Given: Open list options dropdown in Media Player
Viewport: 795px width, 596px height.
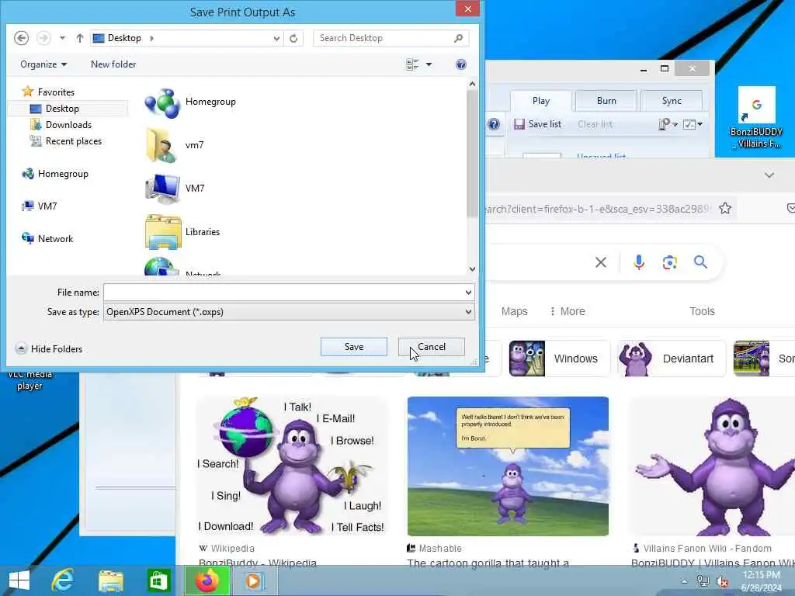Looking at the screenshot, I should pos(668,124).
